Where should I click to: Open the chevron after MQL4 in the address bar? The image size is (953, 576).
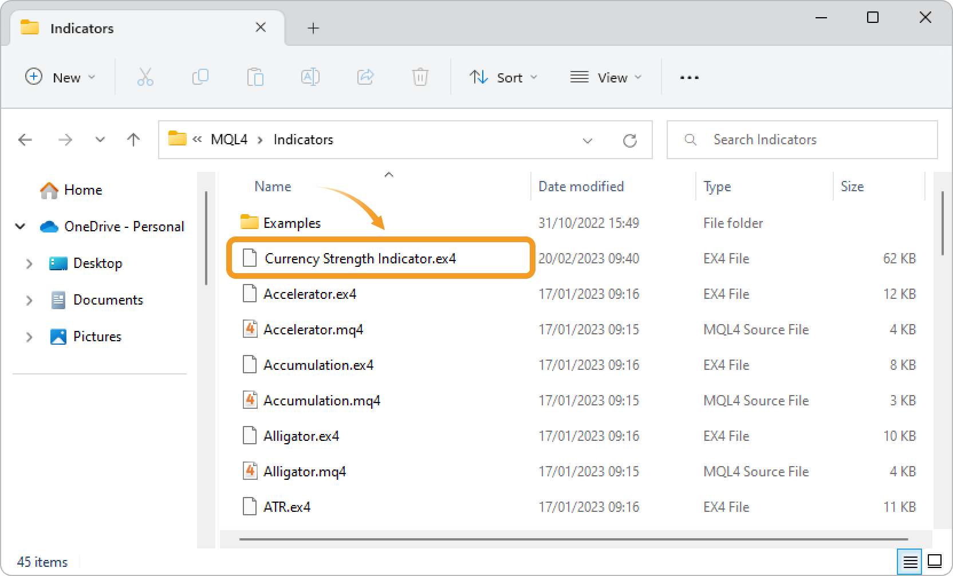point(260,140)
